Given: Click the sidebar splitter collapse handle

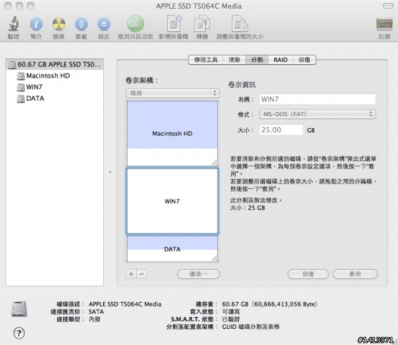Looking at the screenshot, I should tap(111, 173).
